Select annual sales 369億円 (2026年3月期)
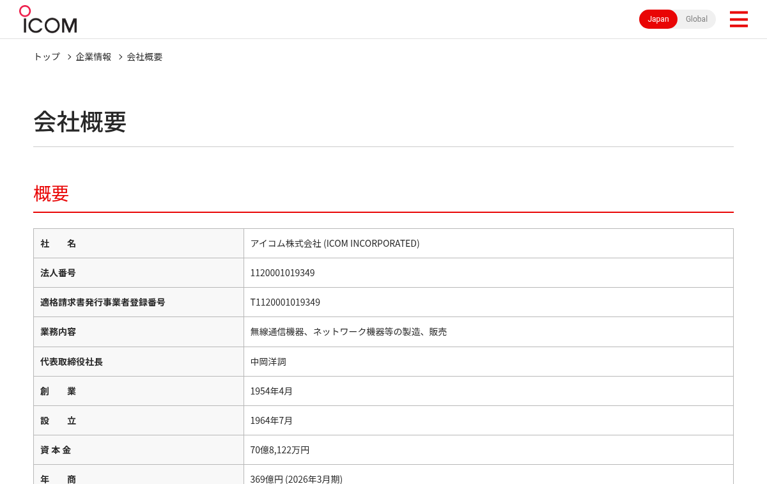 (297, 479)
